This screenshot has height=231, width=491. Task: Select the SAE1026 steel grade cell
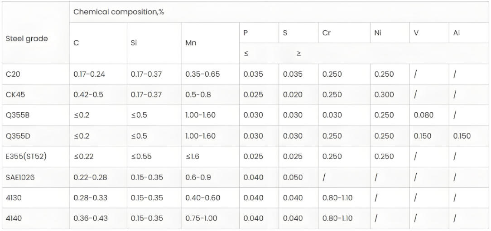[x=20, y=177]
